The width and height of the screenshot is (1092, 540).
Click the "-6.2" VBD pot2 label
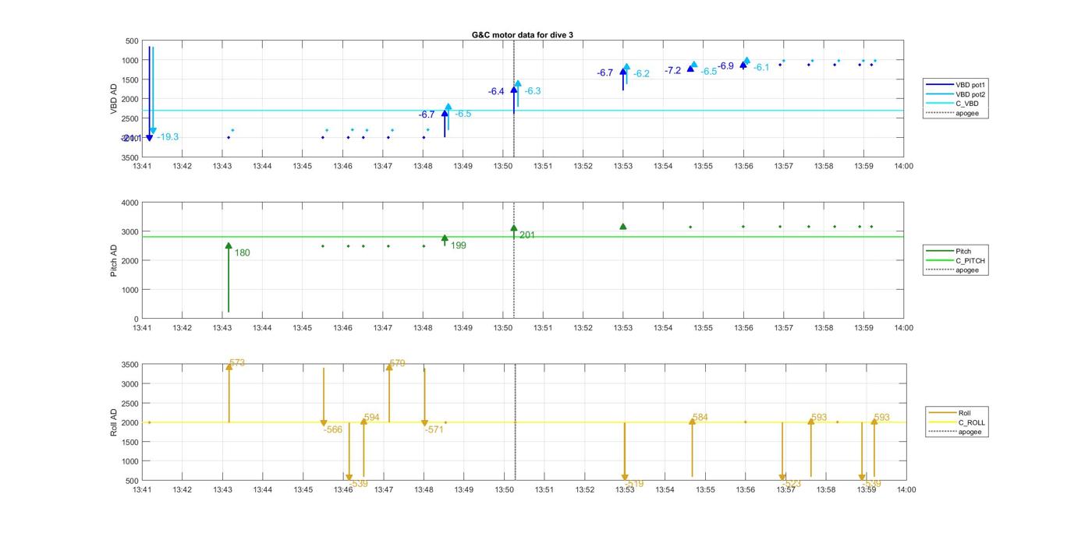(641, 74)
